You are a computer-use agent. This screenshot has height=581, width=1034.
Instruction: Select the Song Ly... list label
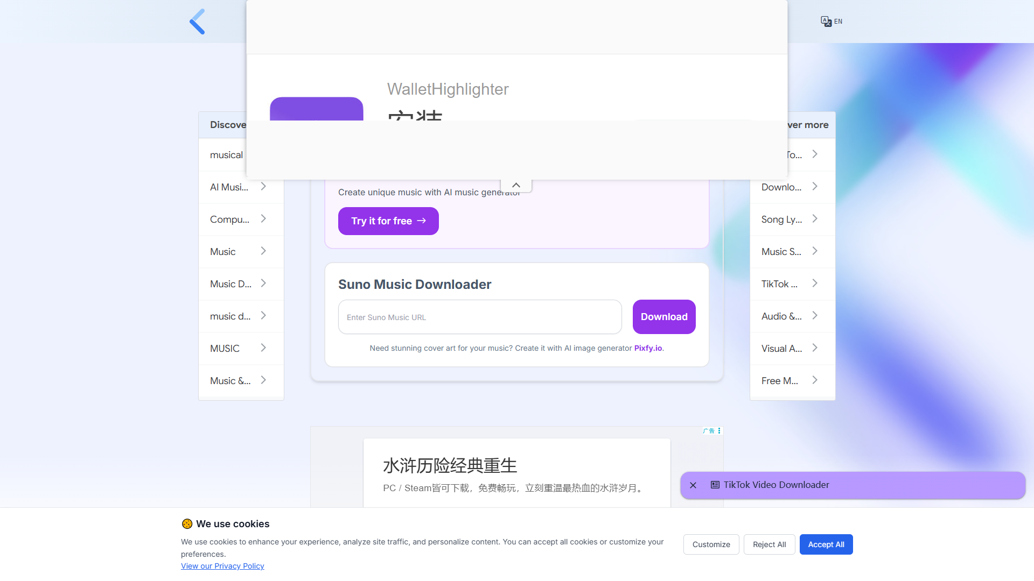click(x=781, y=219)
